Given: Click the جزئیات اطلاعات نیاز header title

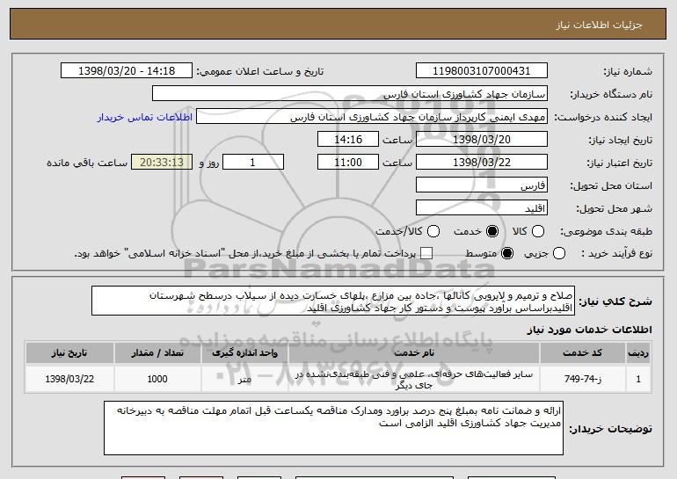Looking at the screenshot, I should click(599, 25).
